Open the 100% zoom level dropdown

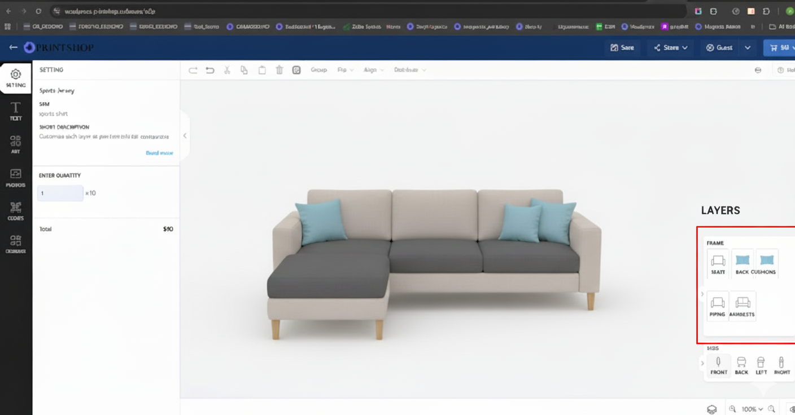pyautogui.click(x=752, y=409)
